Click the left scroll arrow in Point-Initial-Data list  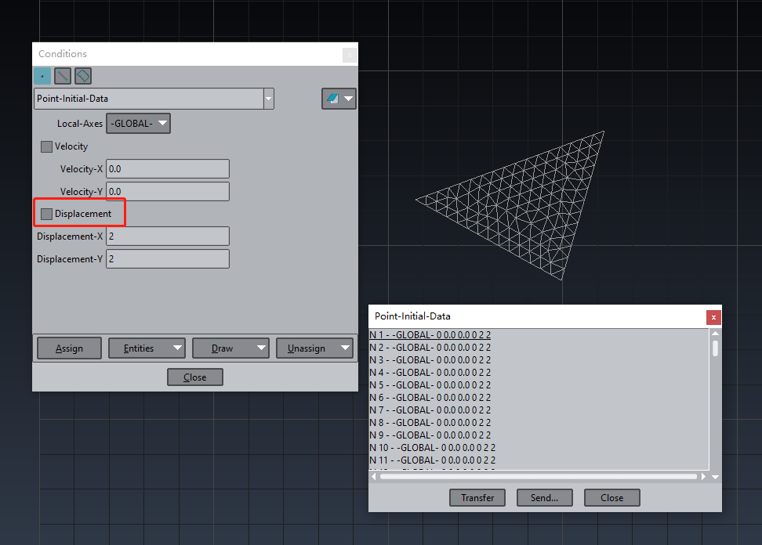[373, 476]
